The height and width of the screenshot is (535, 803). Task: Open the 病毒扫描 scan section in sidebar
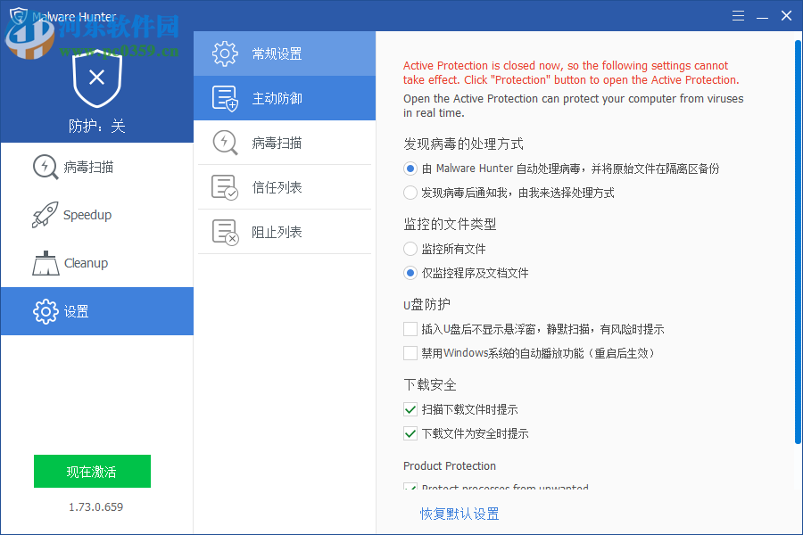coord(45,167)
